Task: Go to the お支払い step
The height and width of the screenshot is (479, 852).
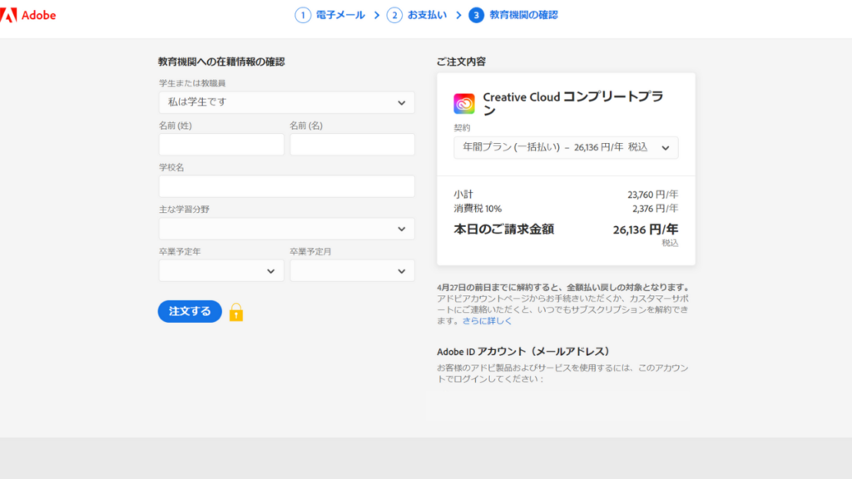Action: click(427, 15)
